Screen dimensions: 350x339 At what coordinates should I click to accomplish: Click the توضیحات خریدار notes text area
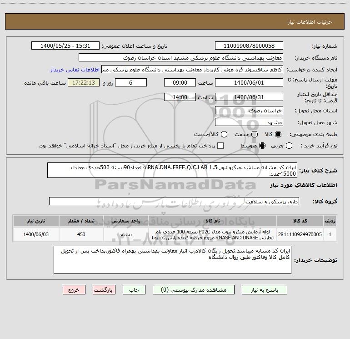click(172, 260)
